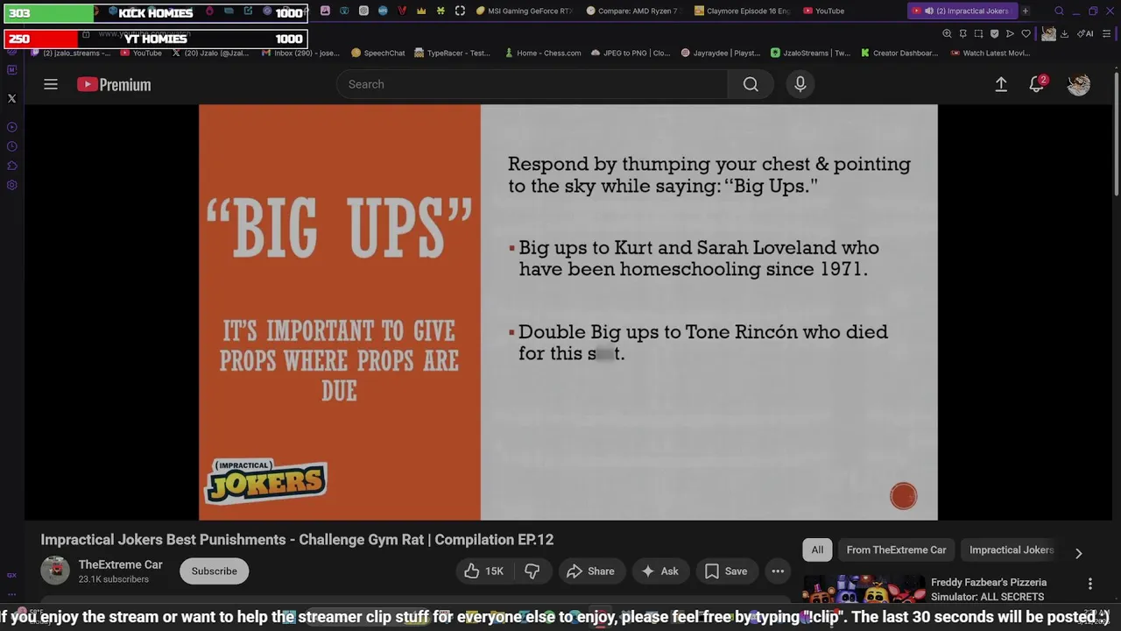Open the Inbox (290) Gmail bookmark
Screen dimensions: 1121x631
click(300, 53)
